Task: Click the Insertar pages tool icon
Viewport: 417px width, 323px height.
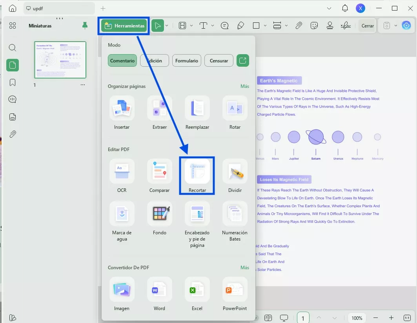Action: (x=122, y=108)
